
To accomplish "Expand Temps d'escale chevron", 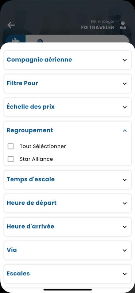I will click(x=124, y=179).
